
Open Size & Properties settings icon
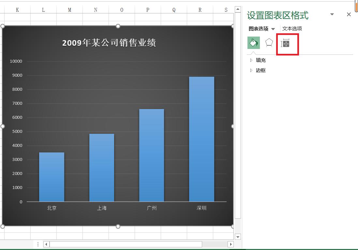[286, 44]
